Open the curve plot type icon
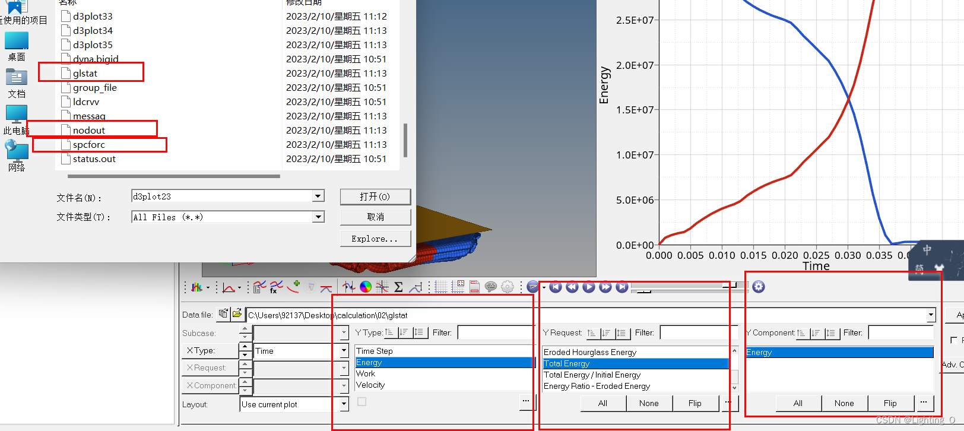Image resolution: width=964 pixels, height=431 pixels. click(229, 287)
